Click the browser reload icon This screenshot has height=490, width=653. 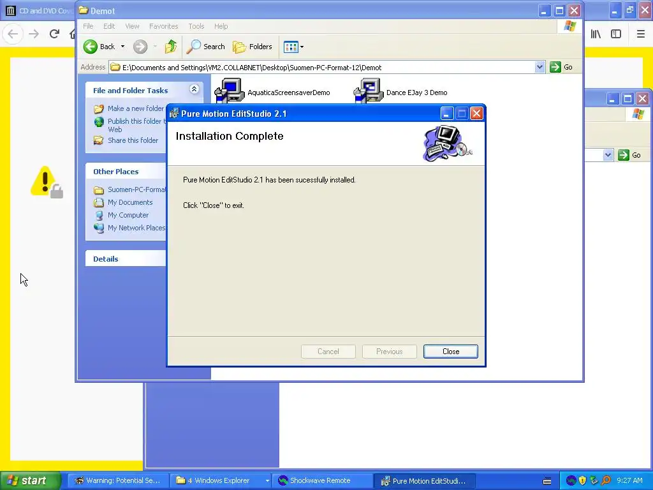pos(54,34)
